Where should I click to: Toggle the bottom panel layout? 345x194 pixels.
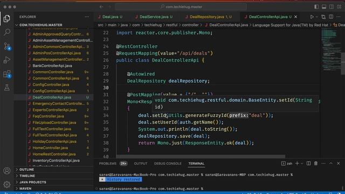[324, 7]
